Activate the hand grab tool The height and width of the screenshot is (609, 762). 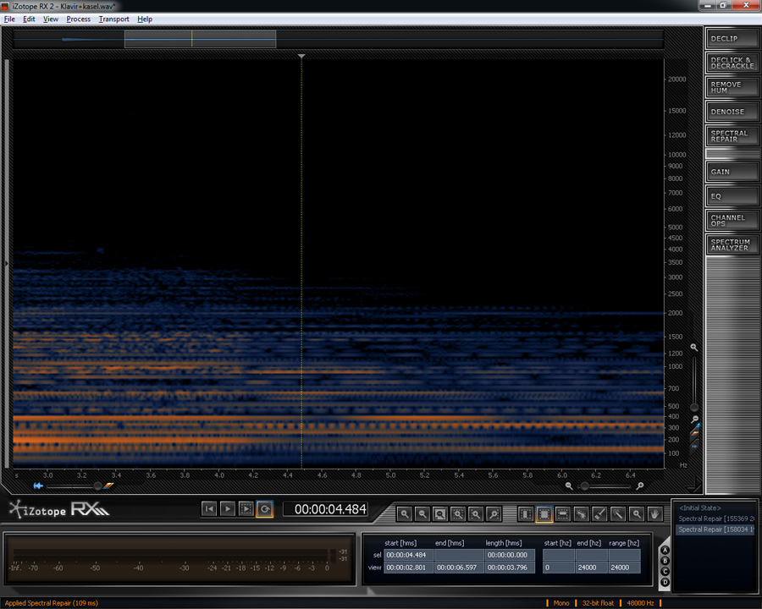click(x=654, y=513)
